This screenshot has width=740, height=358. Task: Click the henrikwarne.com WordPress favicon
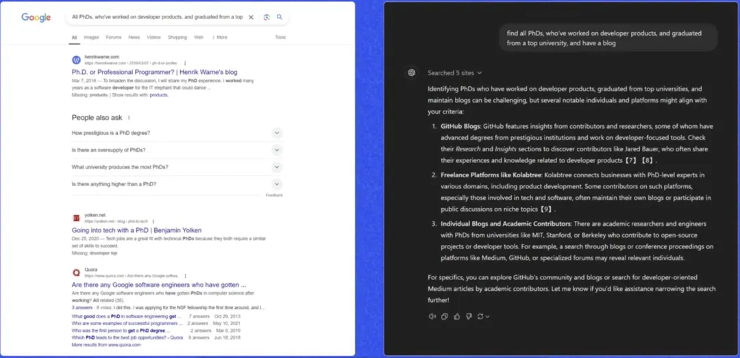pos(77,60)
